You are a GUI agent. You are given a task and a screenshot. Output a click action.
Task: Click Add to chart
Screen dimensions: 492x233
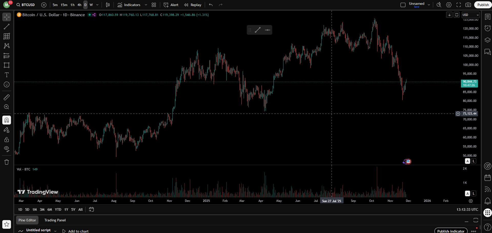76,231
